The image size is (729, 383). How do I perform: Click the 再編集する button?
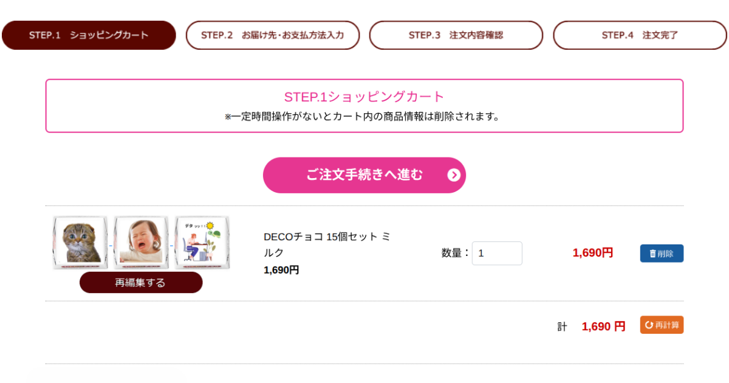pos(141,283)
